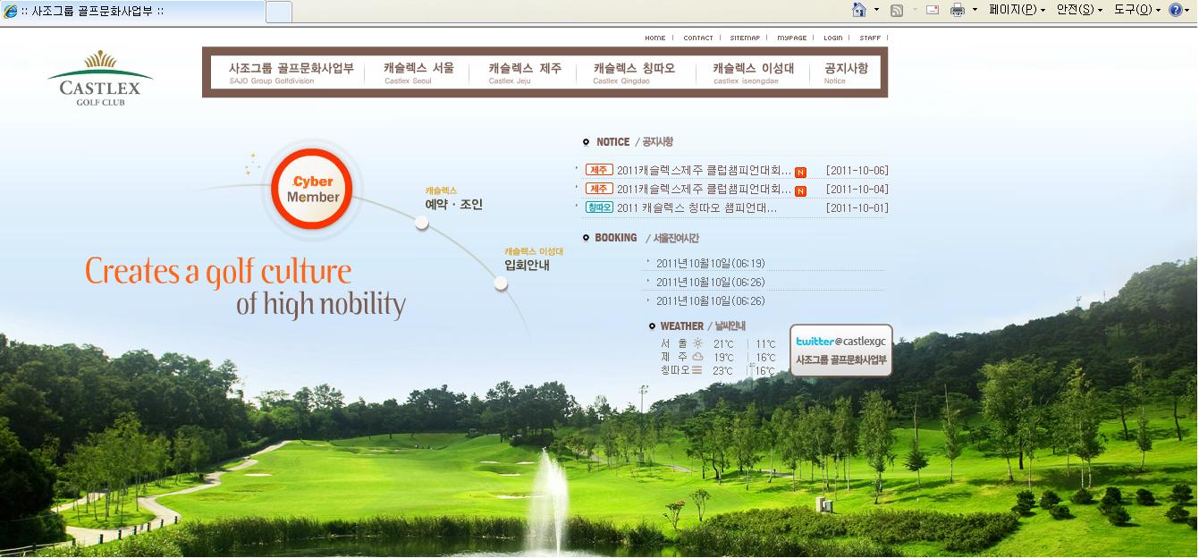The image size is (1199, 558).
Task: Click the bullet icon beside WEATHER
Action: [652, 326]
